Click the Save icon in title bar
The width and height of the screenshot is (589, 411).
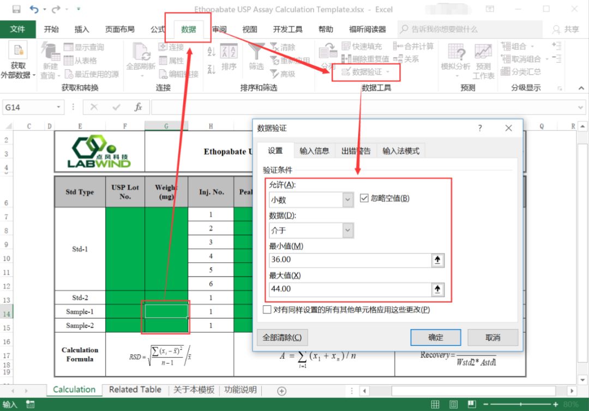coord(16,9)
